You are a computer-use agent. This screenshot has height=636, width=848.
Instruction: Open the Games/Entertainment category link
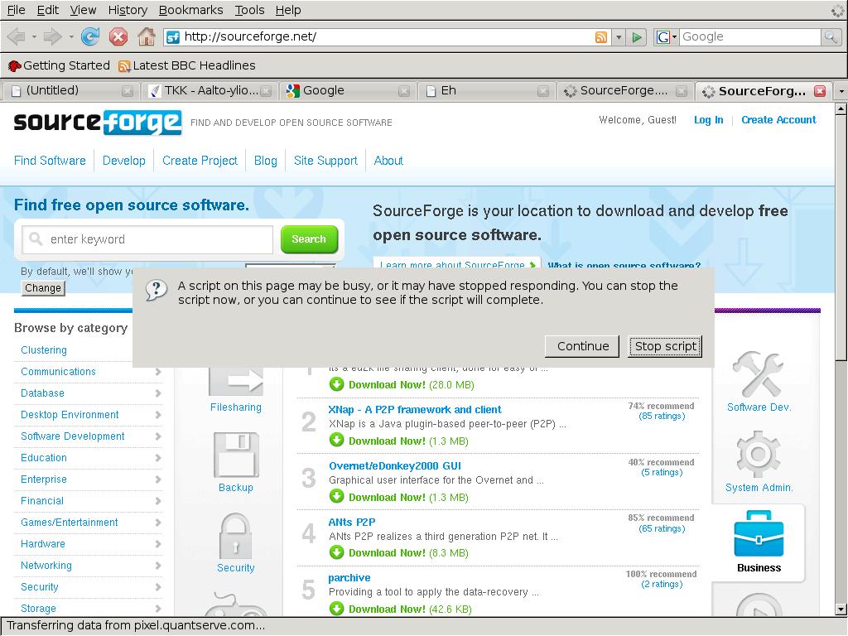(x=70, y=523)
